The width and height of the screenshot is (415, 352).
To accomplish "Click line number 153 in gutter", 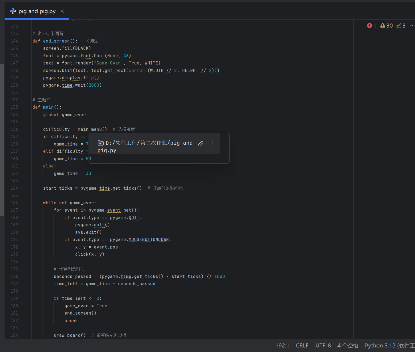I will 14,107.
